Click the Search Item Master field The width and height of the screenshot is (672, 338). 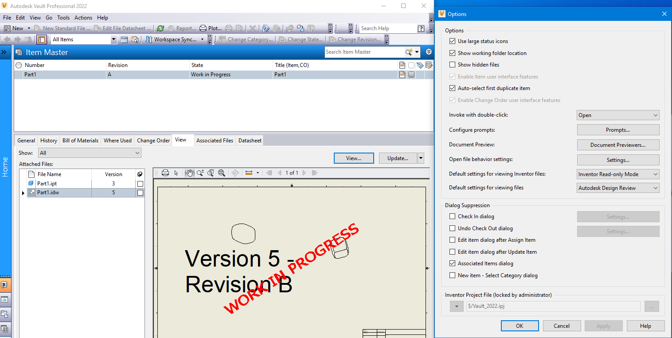coord(364,52)
